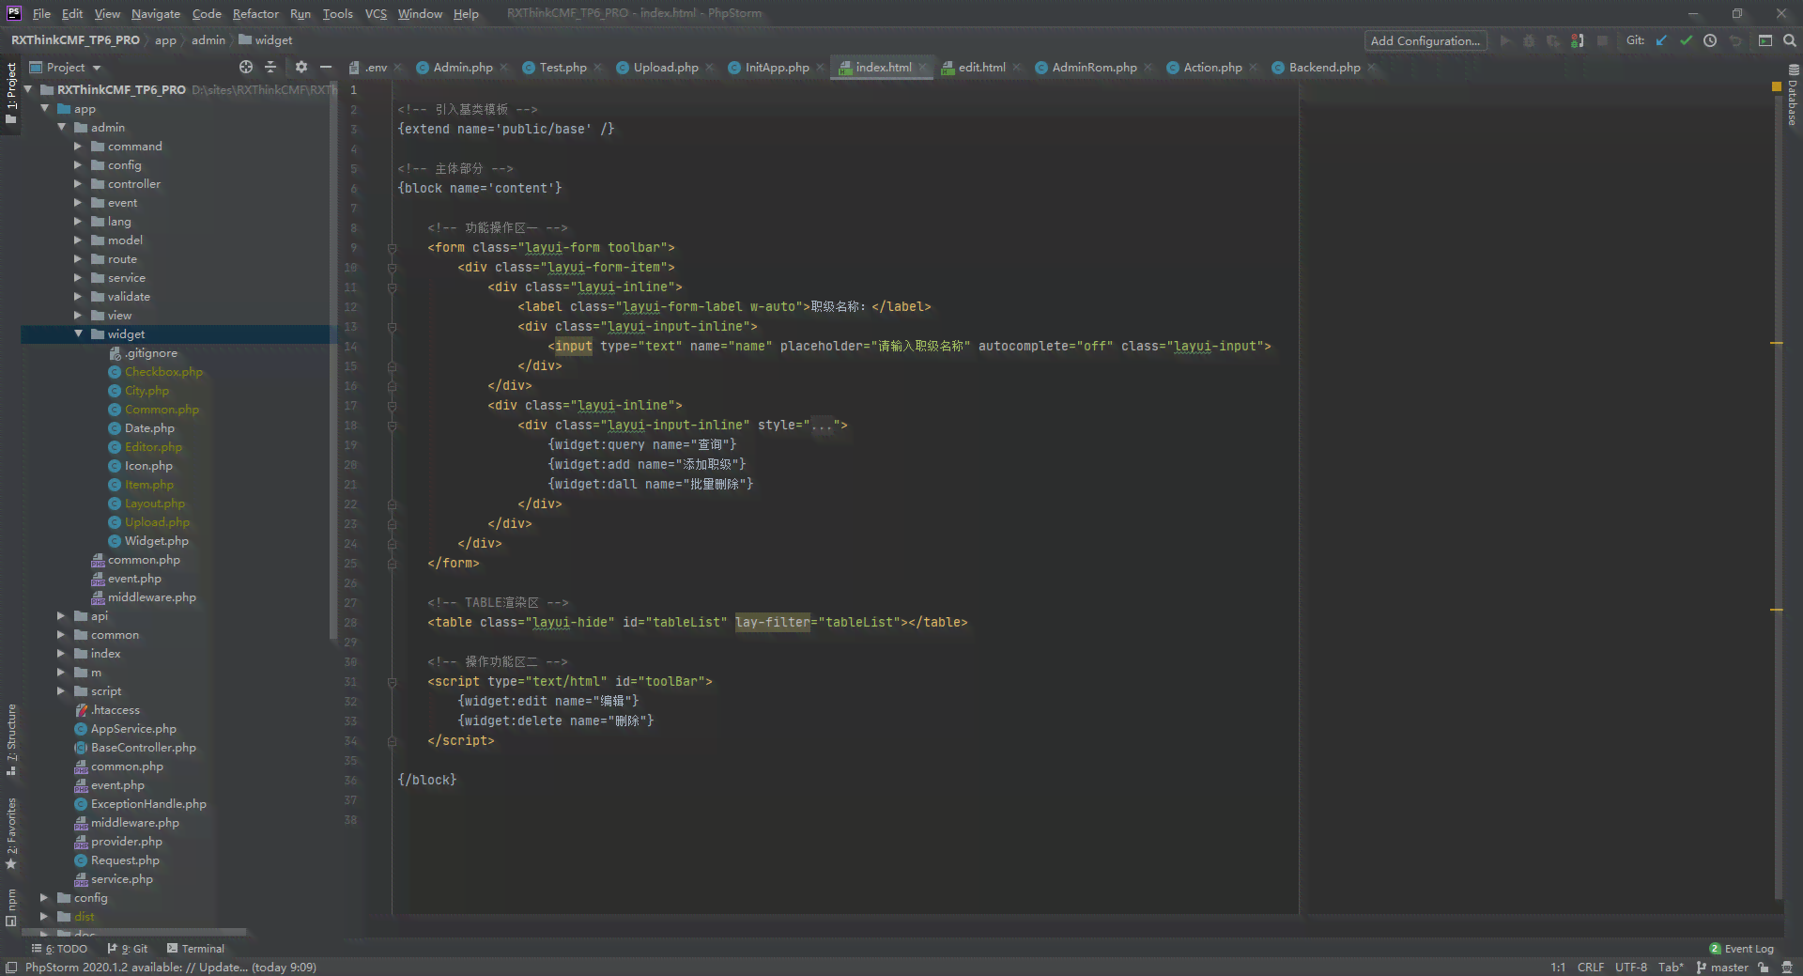Click the Git rollback arrow icon
Image resolution: width=1803 pixels, height=976 pixels.
tap(1735, 40)
